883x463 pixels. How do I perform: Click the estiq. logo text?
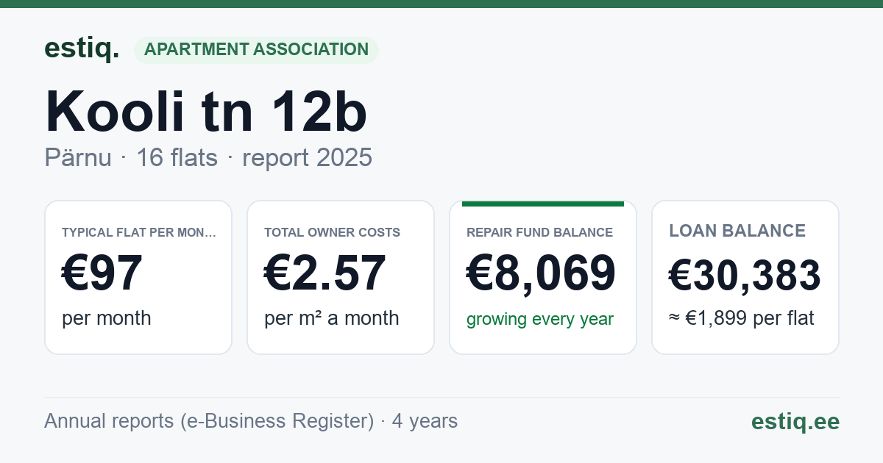pos(82,49)
